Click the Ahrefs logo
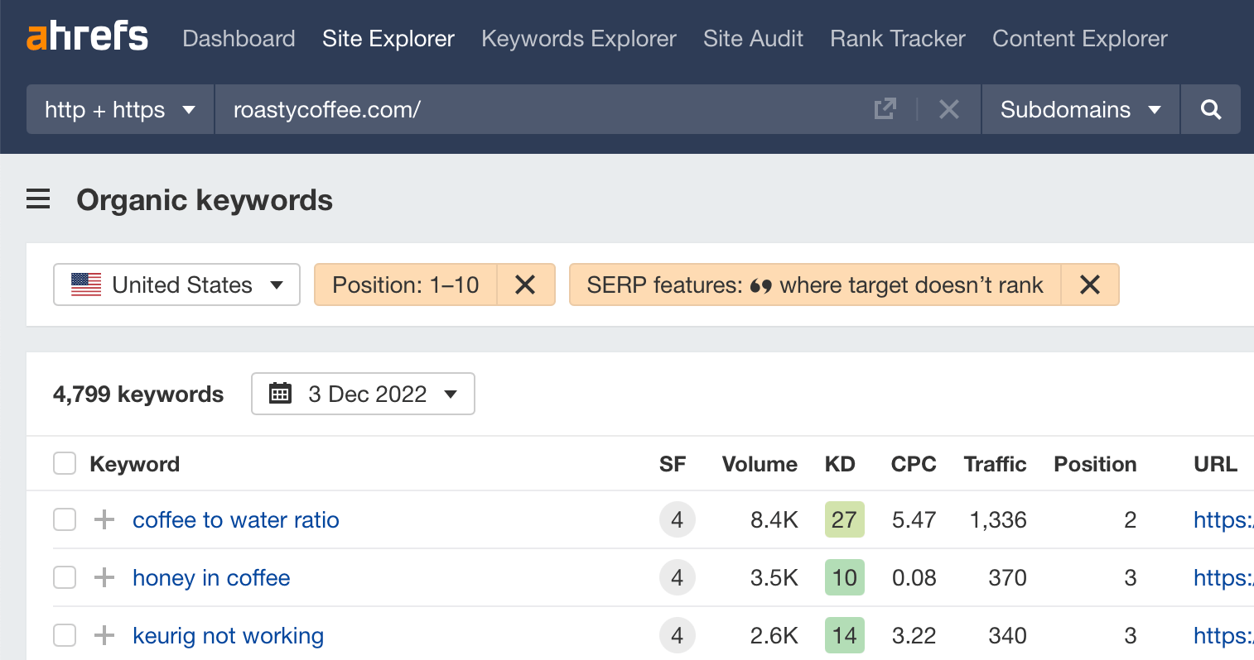Viewport: 1254px width, 660px height. pyautogui.click(x=88, y=37)
